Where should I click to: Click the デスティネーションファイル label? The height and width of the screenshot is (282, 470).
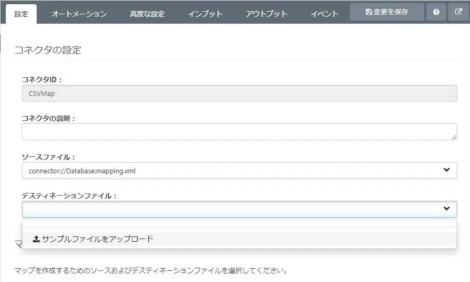click(69, 196)
